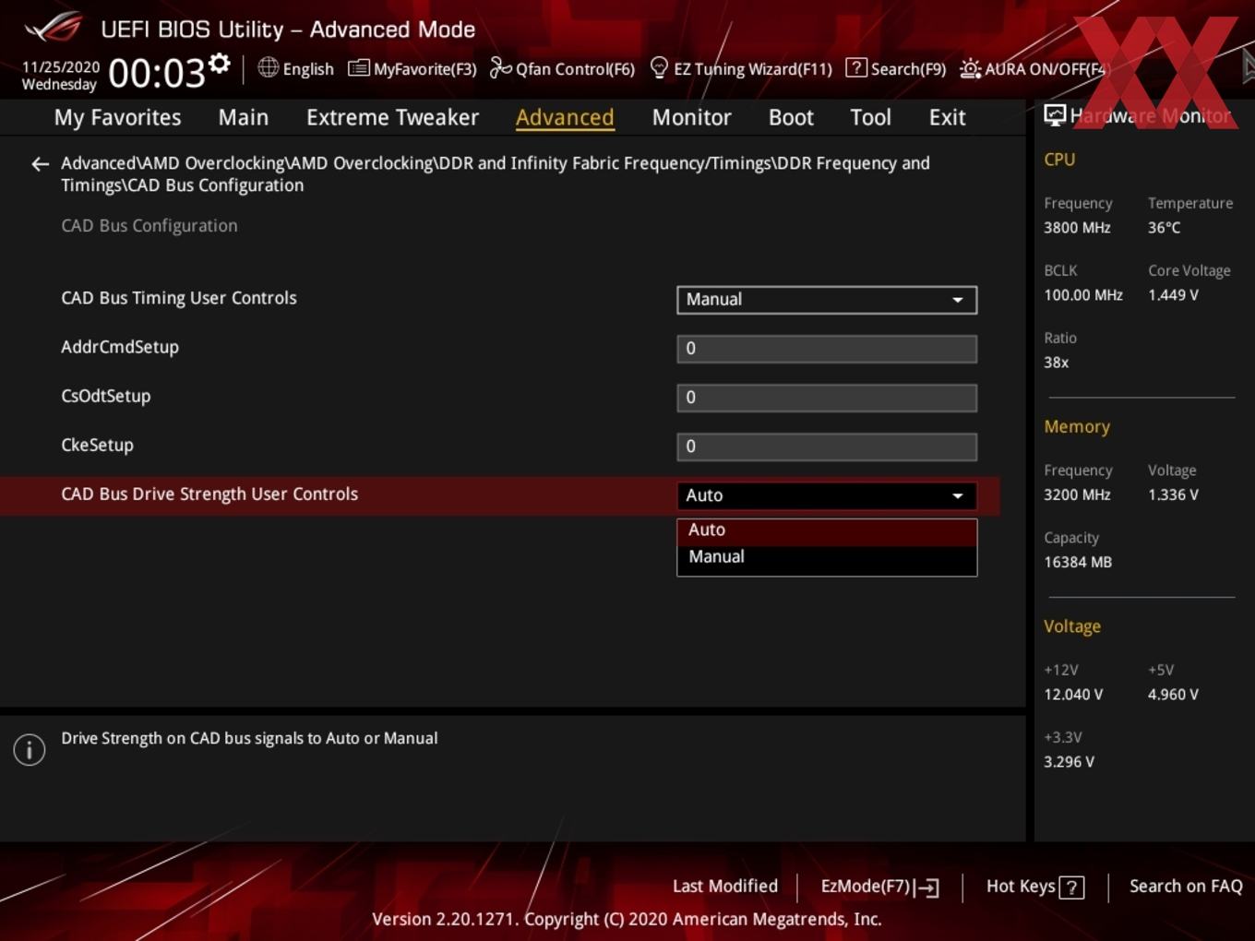
Task: Click the +12V value 12.040 V
Action: click(x=1073, y=695)
